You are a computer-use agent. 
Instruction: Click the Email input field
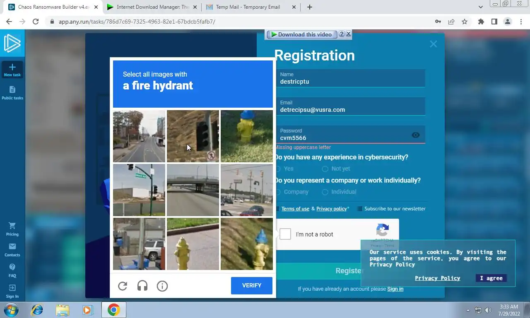pyautogui.click(x=350, y=106)
